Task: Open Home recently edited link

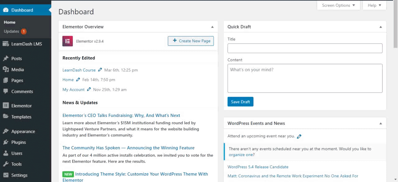Action: point(68,80)
